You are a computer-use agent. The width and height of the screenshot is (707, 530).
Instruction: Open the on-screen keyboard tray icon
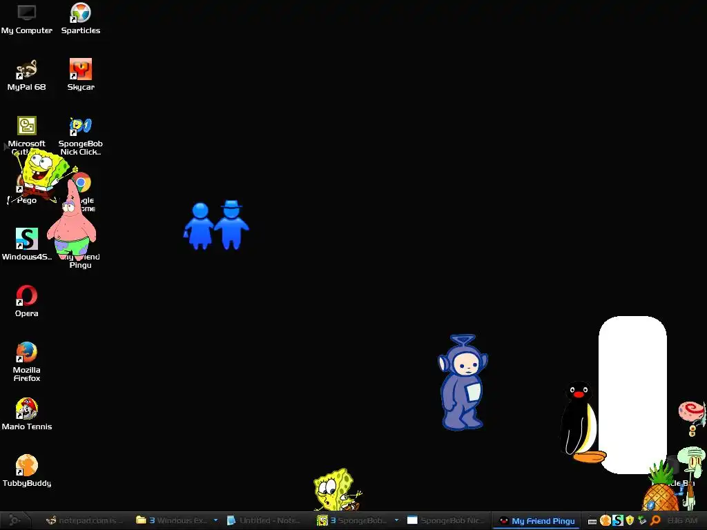(592, 521)
